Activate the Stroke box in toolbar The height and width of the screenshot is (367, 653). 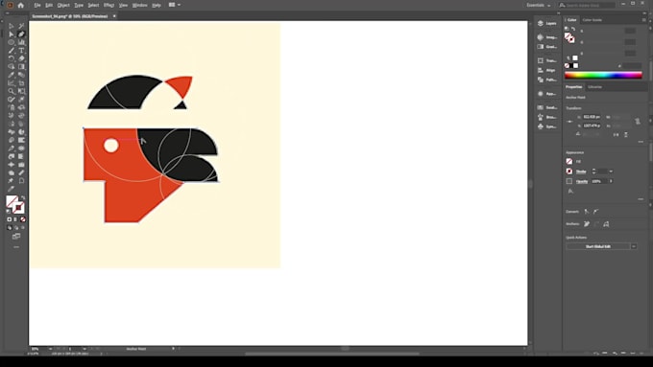coord(18,207)
